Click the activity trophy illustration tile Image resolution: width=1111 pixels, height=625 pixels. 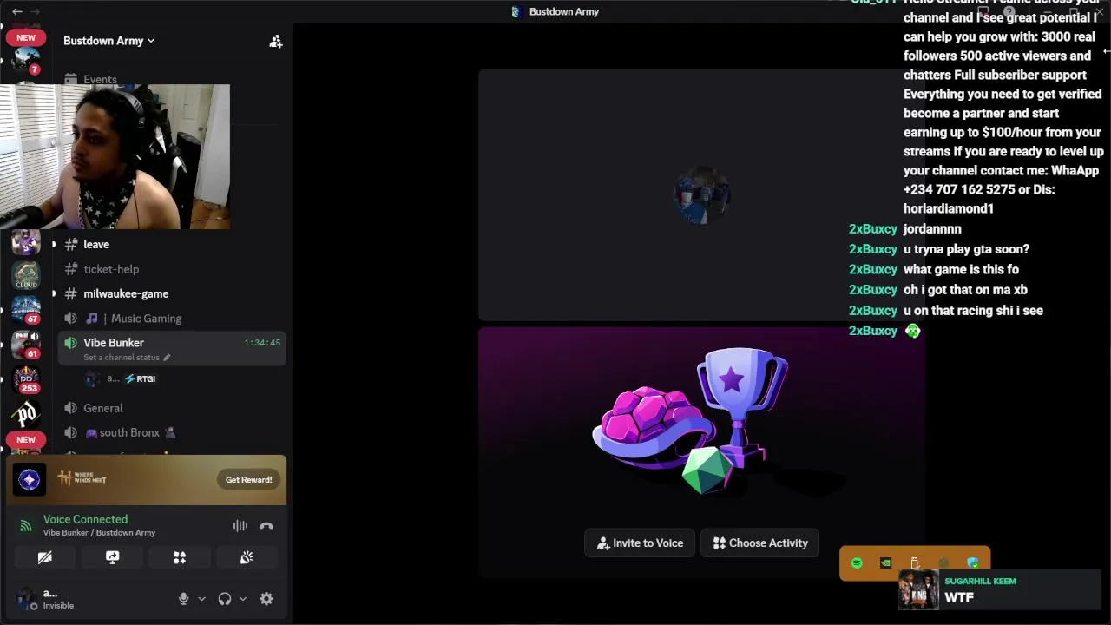click(701, 451)
